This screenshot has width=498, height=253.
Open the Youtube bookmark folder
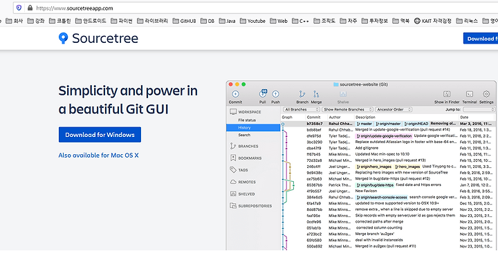tap(253, 21)
